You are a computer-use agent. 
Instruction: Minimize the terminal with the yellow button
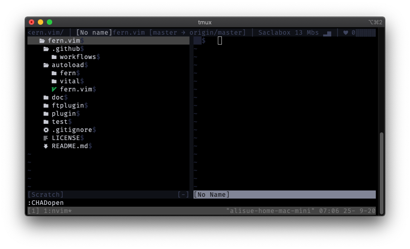tap(41, 22)
